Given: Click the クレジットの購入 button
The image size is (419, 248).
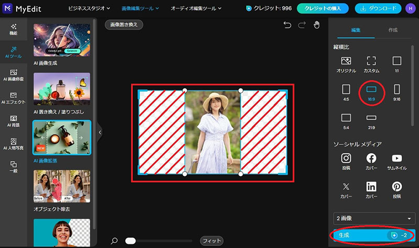Looking at the screenshot, I should pyautogui.click(x=323, y=8).
